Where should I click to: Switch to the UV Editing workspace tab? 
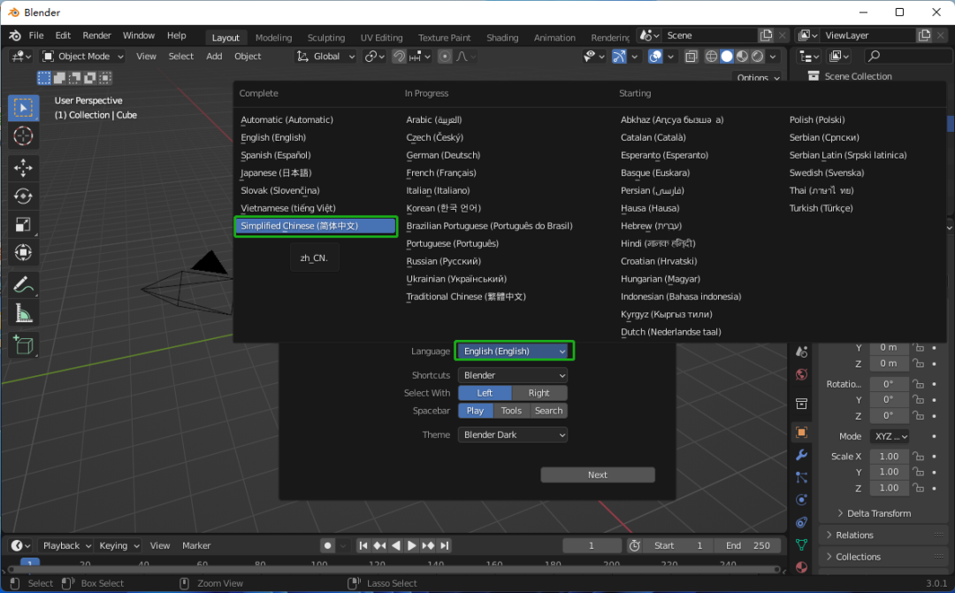pyautogui.click(x=381, y=38)
